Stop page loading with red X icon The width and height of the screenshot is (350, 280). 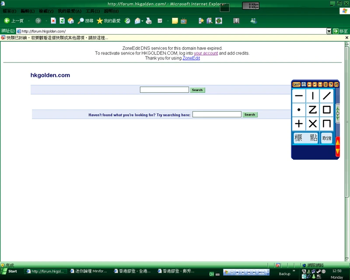click(53, 21)
